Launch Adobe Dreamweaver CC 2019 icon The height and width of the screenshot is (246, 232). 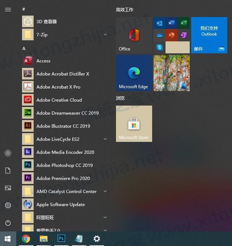pos(28,113)
